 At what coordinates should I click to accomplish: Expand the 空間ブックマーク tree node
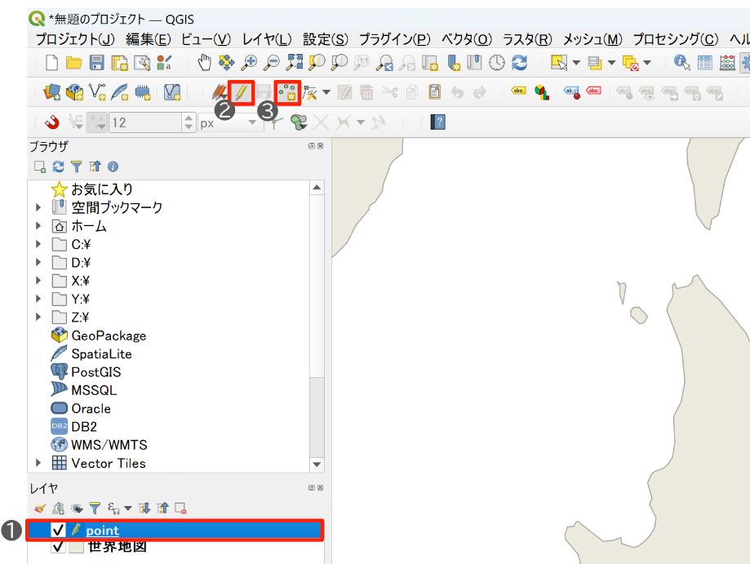[x=38, y=207]
